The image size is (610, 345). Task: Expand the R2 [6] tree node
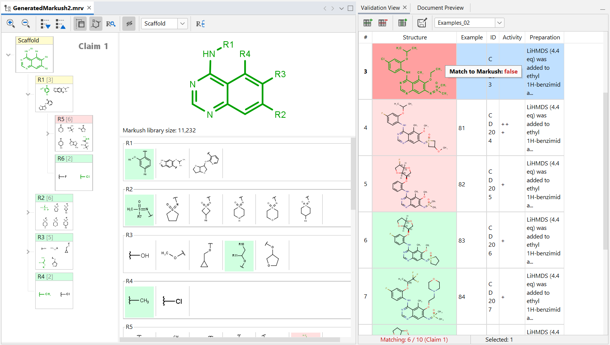pyautogui.click(x=28, y=212)
